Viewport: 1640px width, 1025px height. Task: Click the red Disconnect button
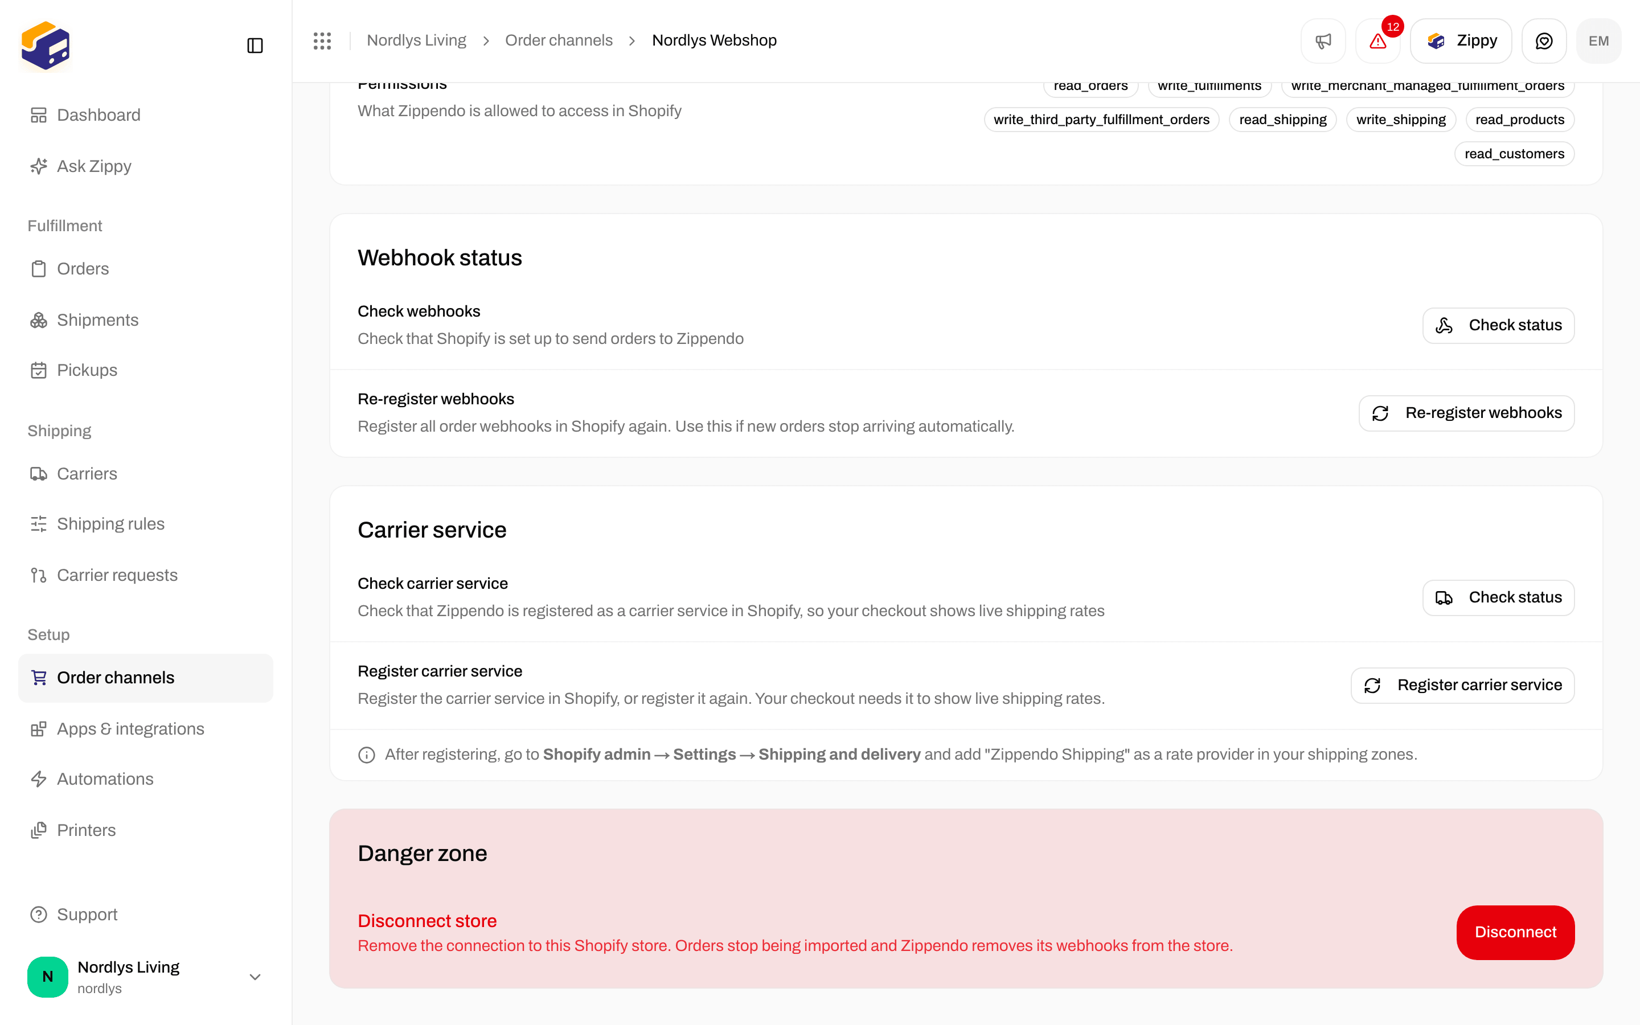(1515, 932)
